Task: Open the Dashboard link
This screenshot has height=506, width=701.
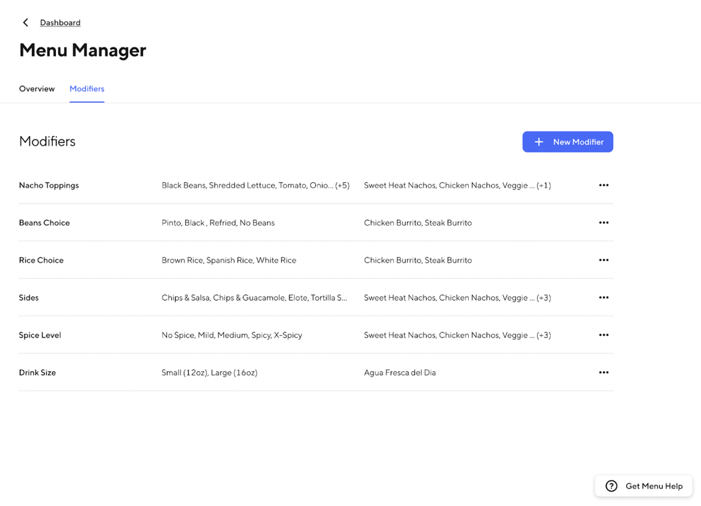Action: (60, 22)
